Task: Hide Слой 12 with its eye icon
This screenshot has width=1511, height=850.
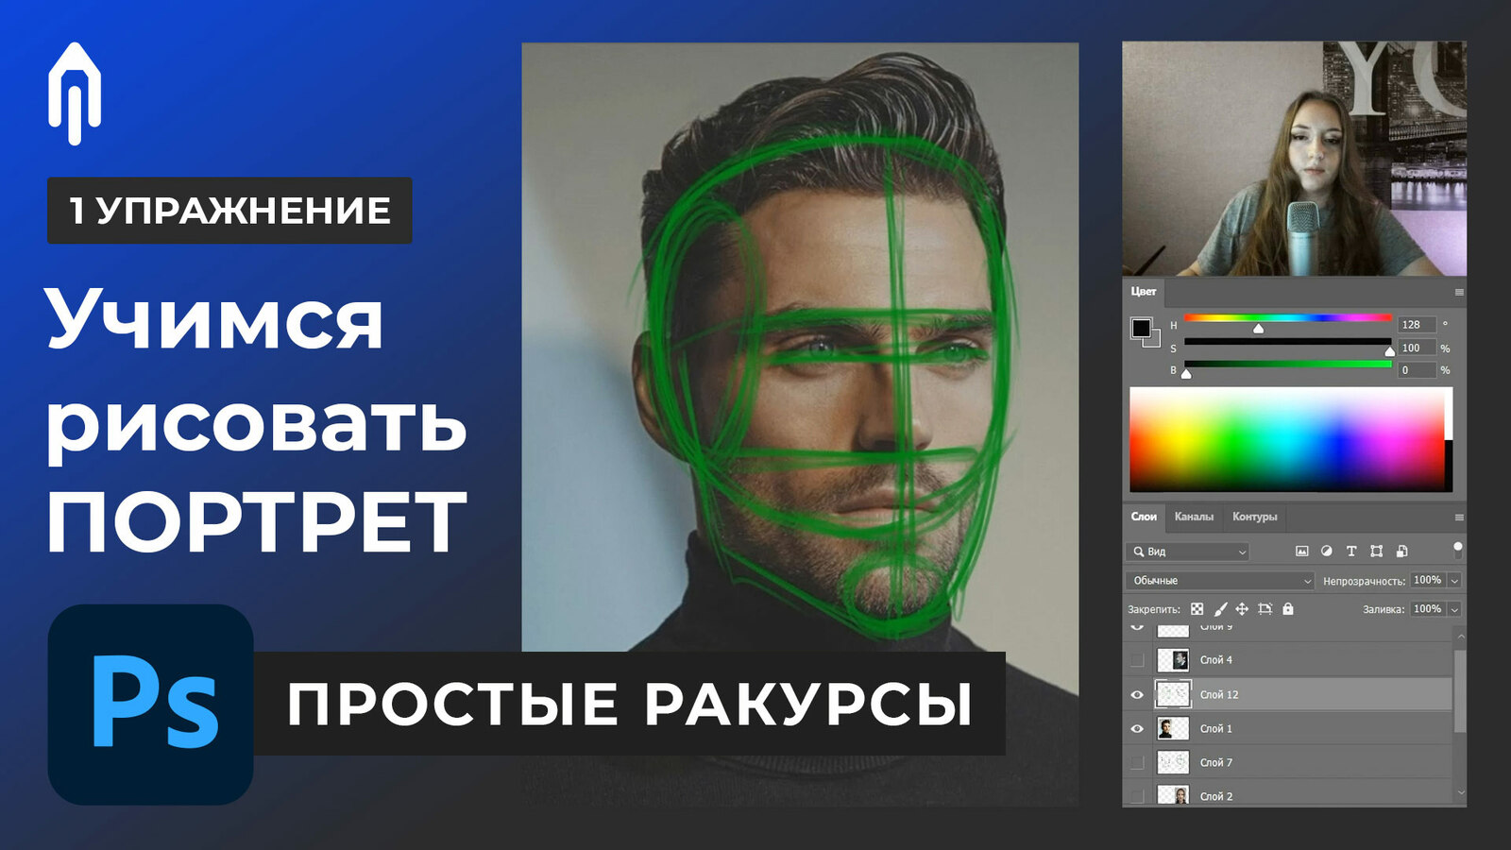Action: [x=1137, y=694]
